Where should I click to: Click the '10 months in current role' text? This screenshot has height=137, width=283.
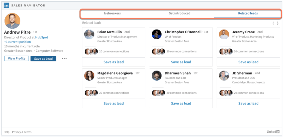coord(22,46)
